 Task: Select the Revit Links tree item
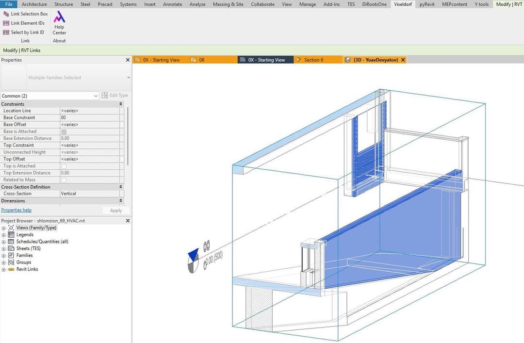pyautogui.click(x=27, y=269)
